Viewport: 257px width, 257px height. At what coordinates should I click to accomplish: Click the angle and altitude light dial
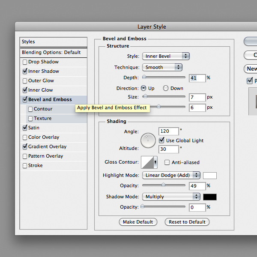click(x=148, y=140)
